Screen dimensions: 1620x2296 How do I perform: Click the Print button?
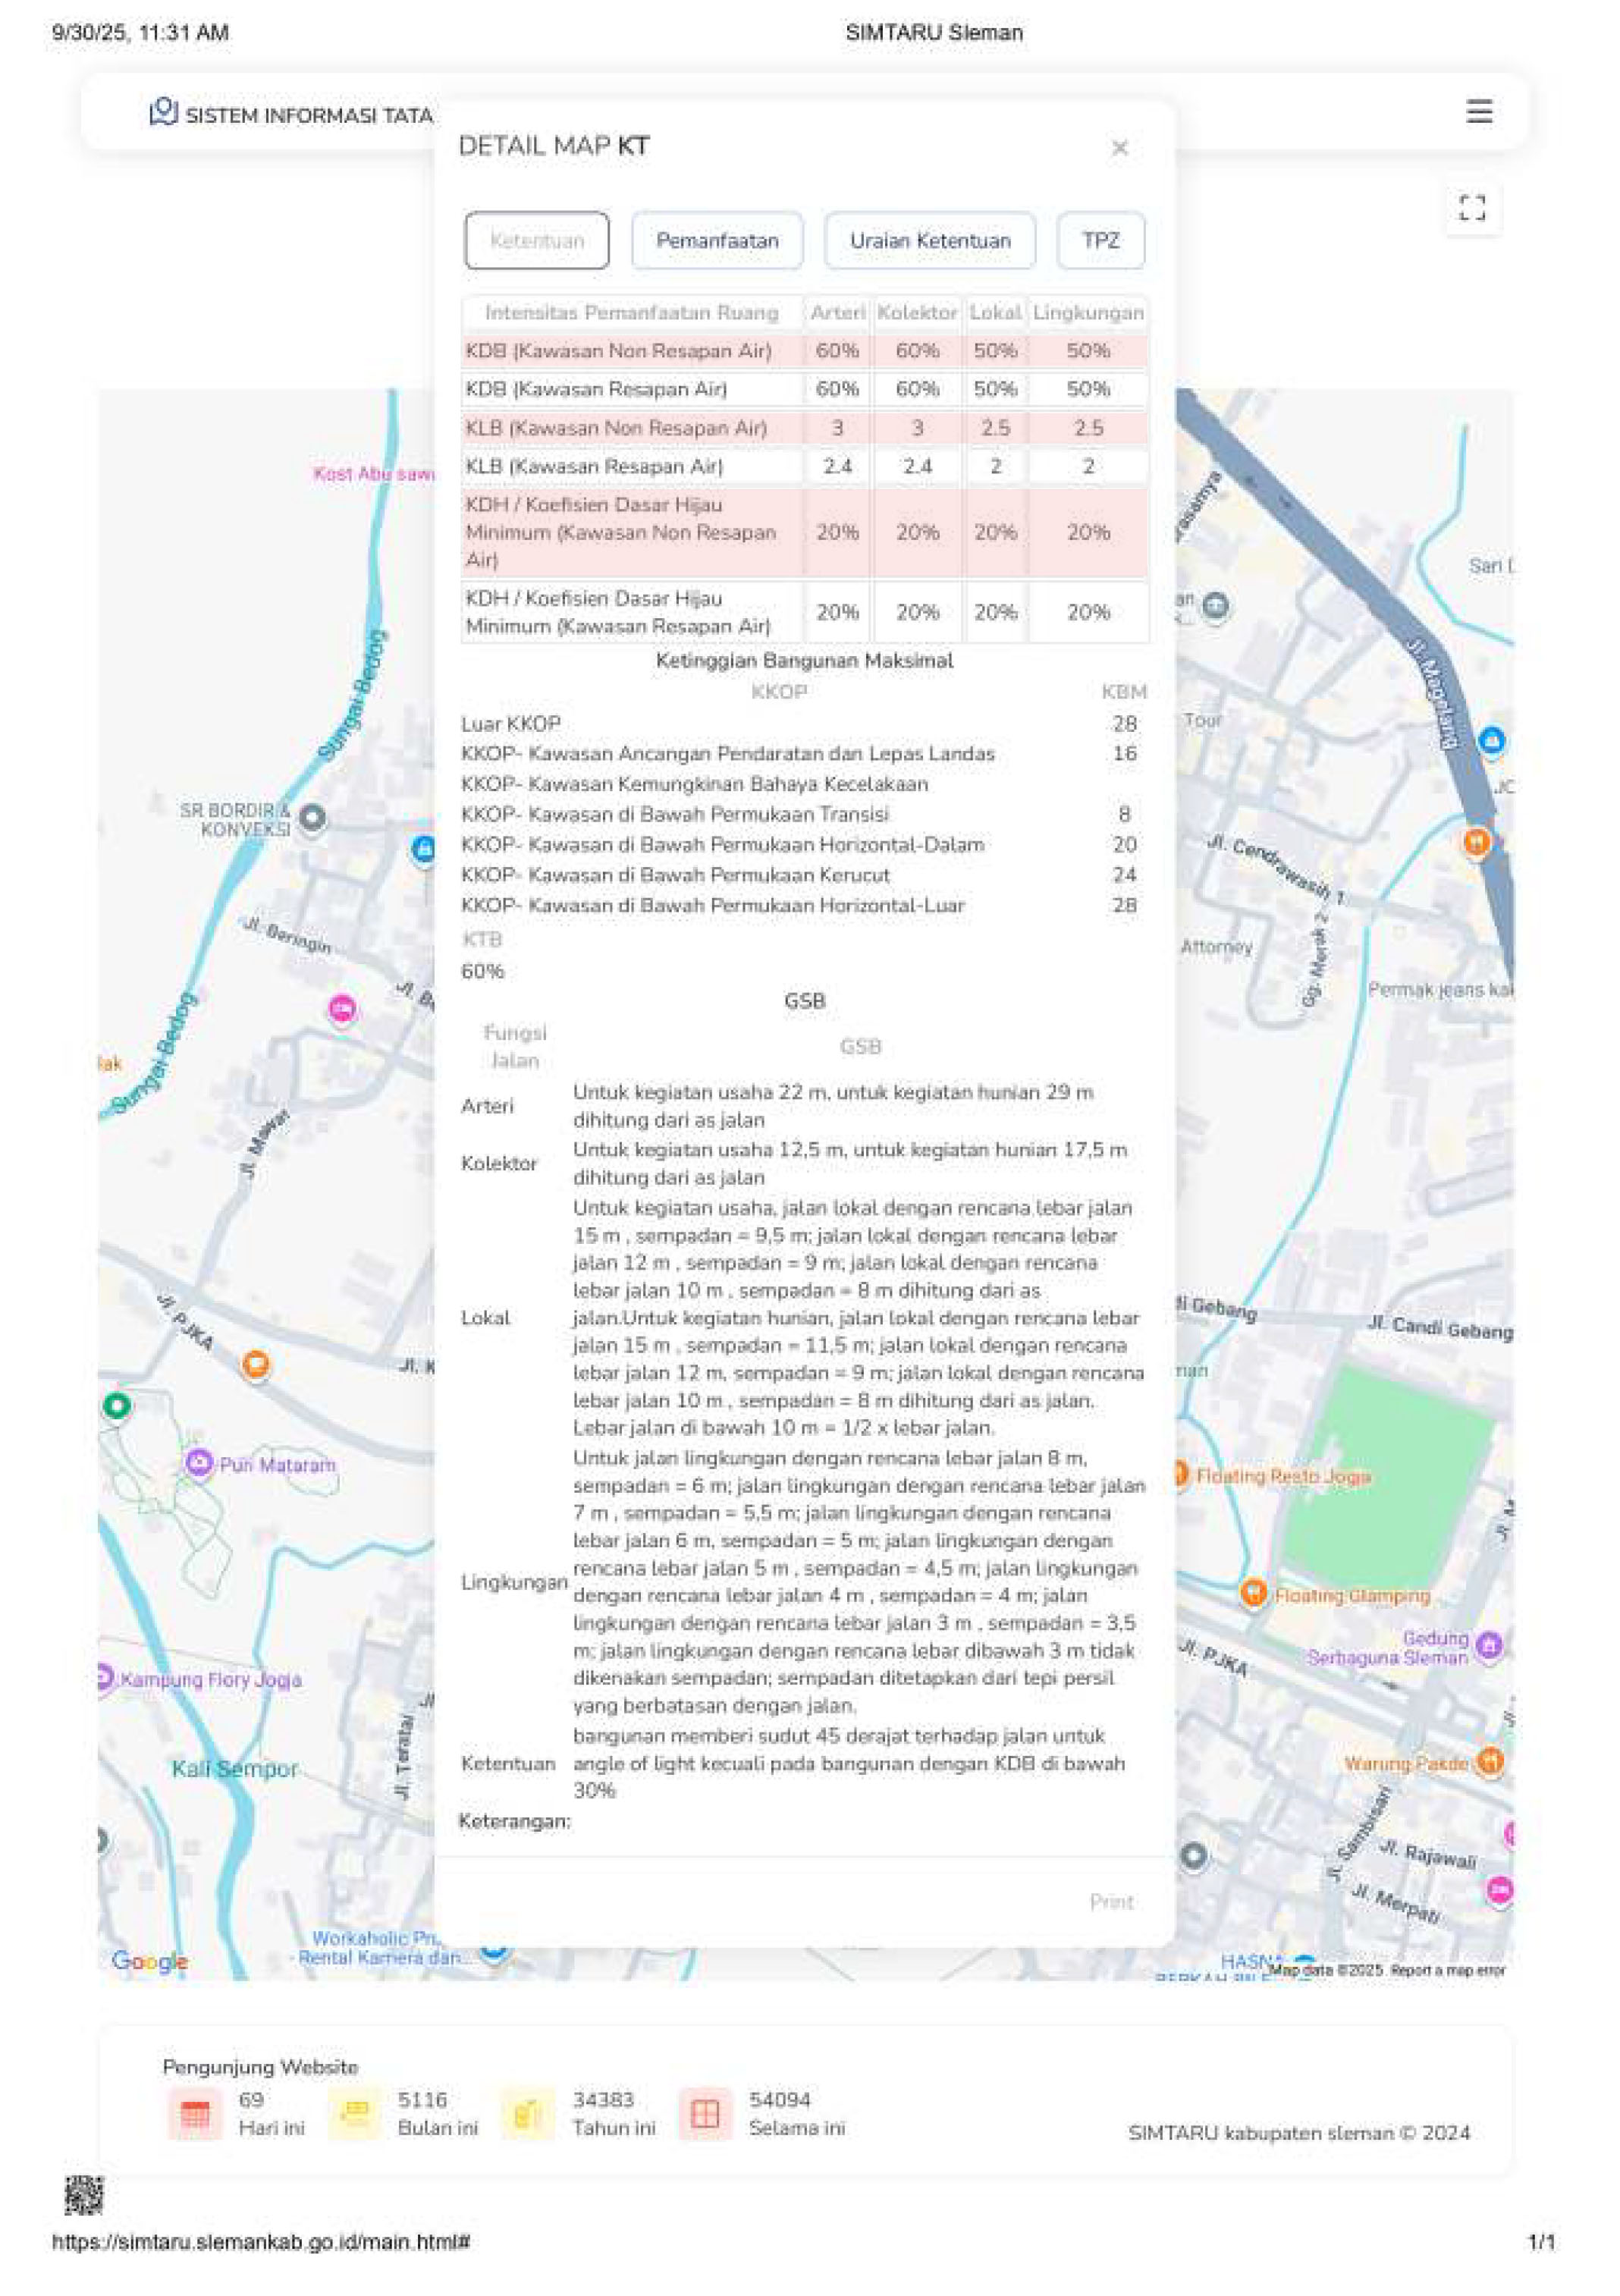pyautogui.click(x=1111, y=1901)
